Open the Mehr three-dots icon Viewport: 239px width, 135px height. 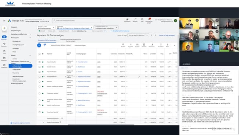click(167, 45)
